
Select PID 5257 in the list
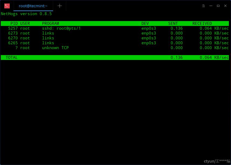(13, 28)
